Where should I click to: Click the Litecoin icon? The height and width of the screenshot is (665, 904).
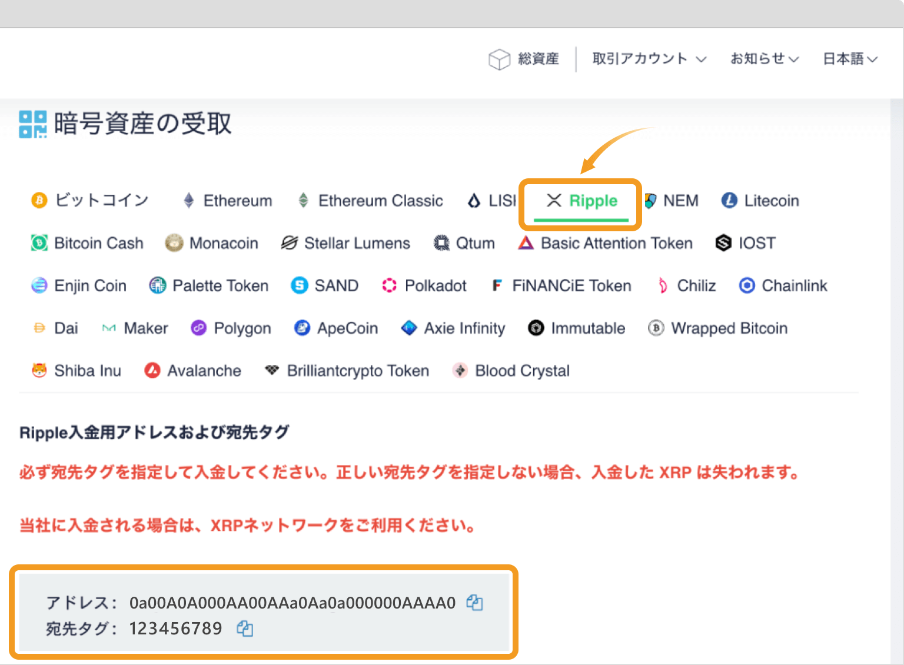[729, 201]
